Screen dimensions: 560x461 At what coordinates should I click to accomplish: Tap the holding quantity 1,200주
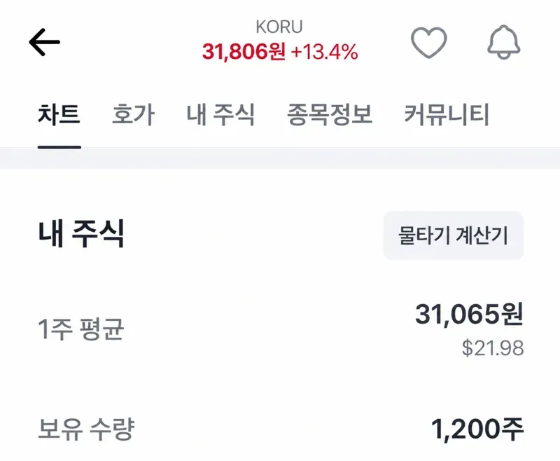pyautogui.click(x=477, y=429)
